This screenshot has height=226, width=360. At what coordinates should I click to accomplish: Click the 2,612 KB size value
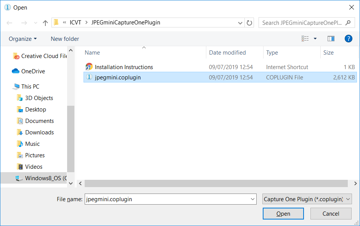(x=344, y=77)
